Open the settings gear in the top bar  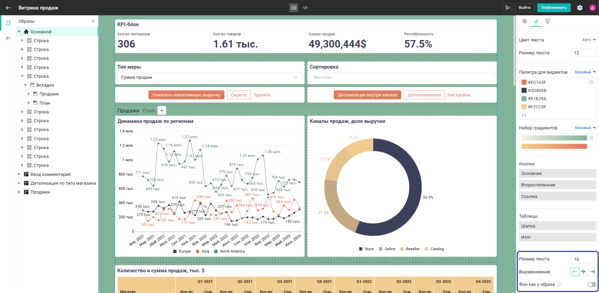580,8
